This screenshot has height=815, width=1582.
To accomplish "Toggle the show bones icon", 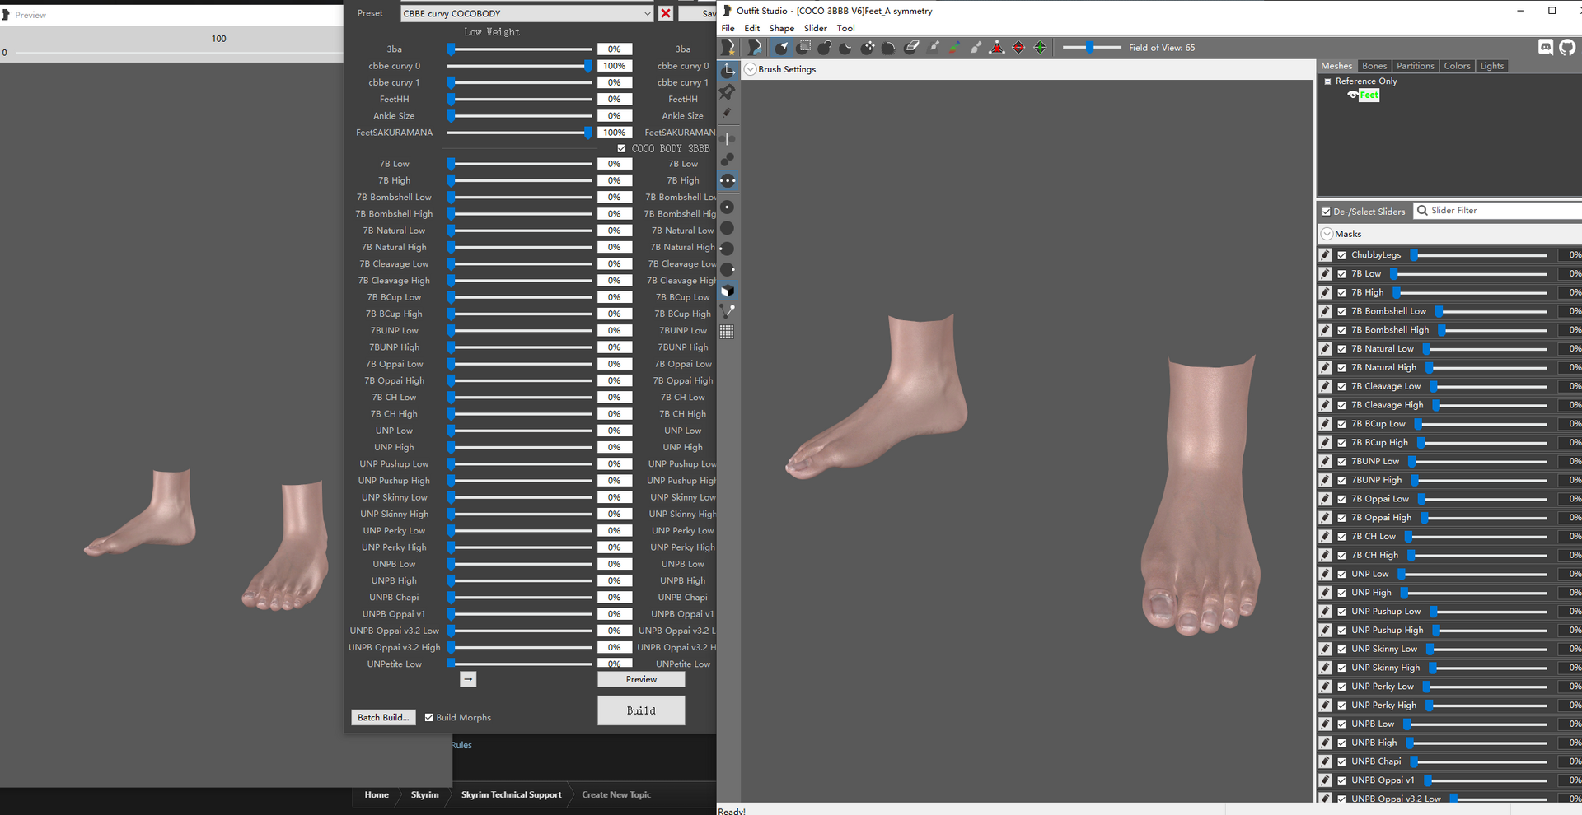I will (x=728, y=311).
